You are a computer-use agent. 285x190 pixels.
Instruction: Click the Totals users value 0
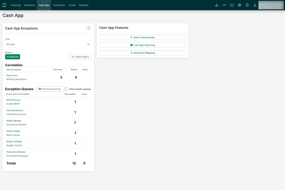pyautogui.click(x=84, y=163)
